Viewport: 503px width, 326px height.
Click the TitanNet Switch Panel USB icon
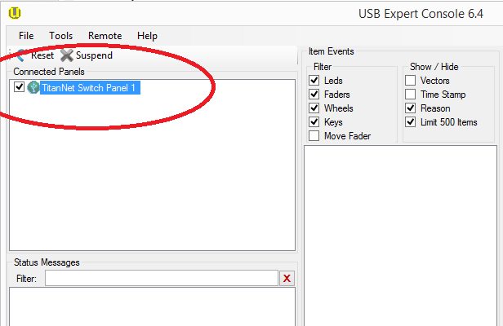[x=33, y=87]
